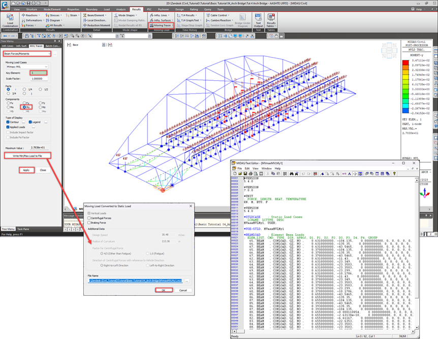
Task: Click the File Name field in dialog
Action: pyautogui.click(x=136, y=281)
